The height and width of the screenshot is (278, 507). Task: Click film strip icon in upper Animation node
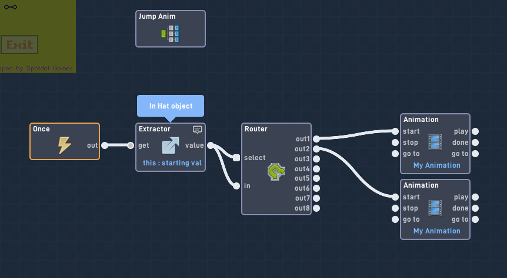tap(435, 142)
